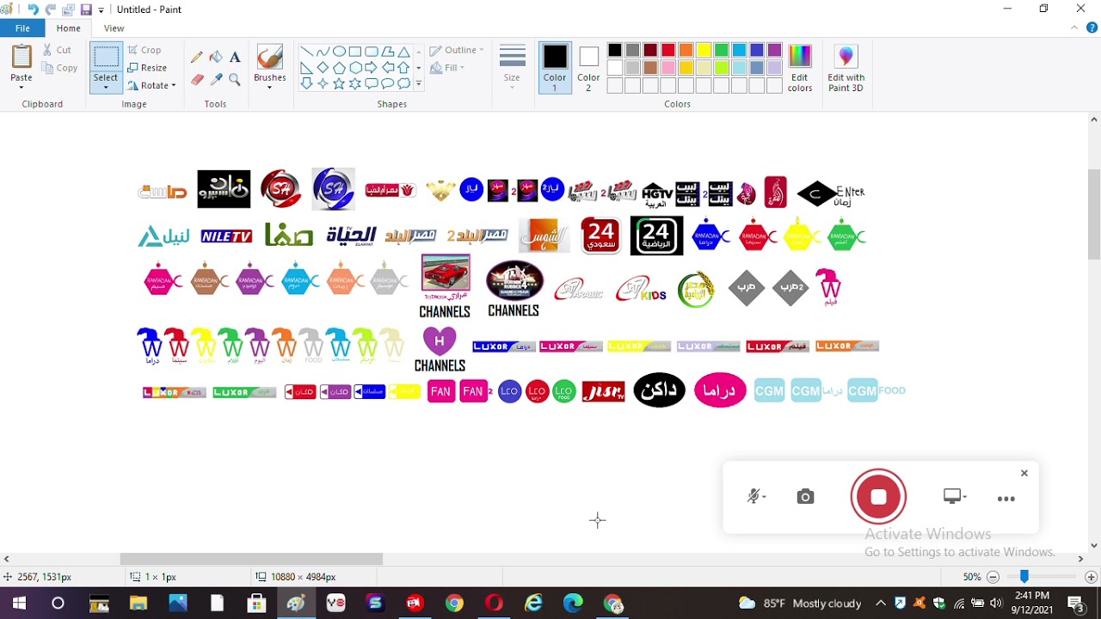Open the Windows Start menu
The height and width of the screenshot is (619, 1101).
[19, 604]
